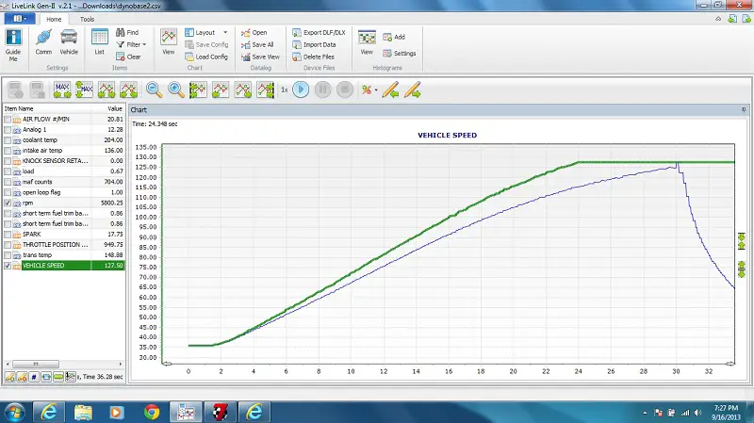The width and height of the screenshot is (754, 423).
Task: Click the Zoom Out magnifier
Action: (154, 89)
